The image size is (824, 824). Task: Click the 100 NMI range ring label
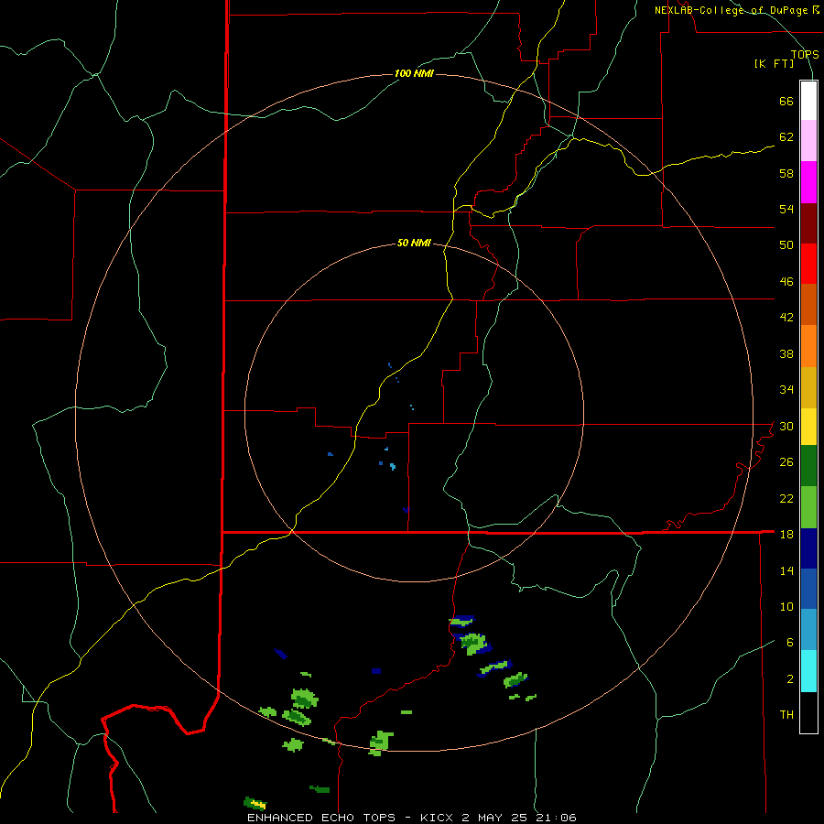(x=414, y=73)
